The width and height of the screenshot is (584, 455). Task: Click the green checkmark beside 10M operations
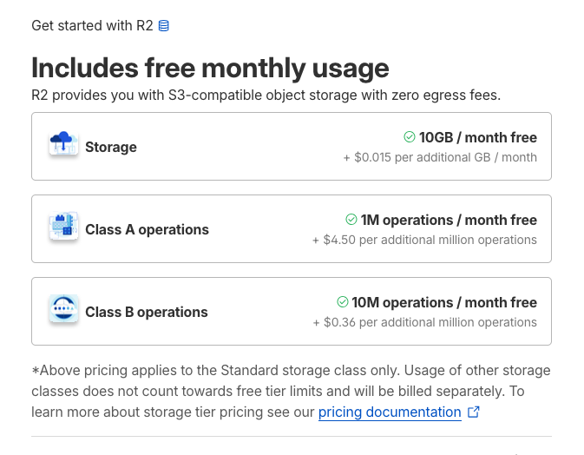(343, 302)
